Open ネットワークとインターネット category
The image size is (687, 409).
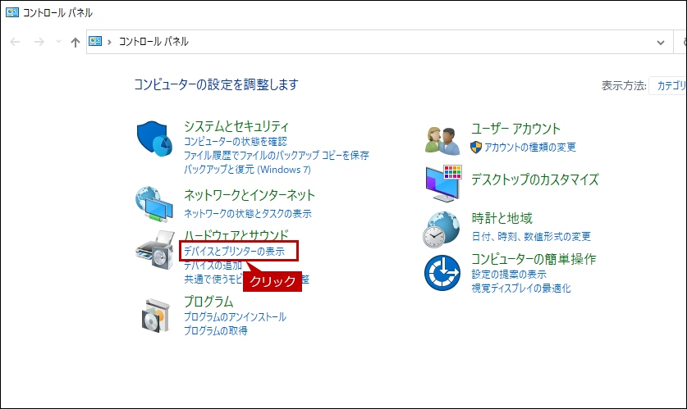[x=250, y=195]
